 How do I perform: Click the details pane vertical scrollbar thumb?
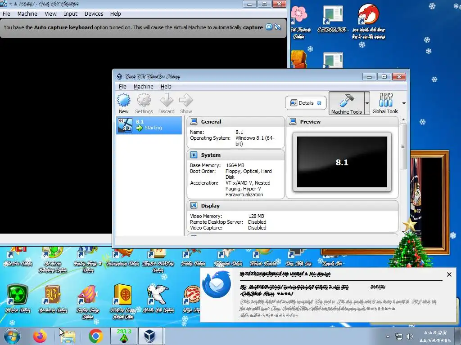(403, 146)
